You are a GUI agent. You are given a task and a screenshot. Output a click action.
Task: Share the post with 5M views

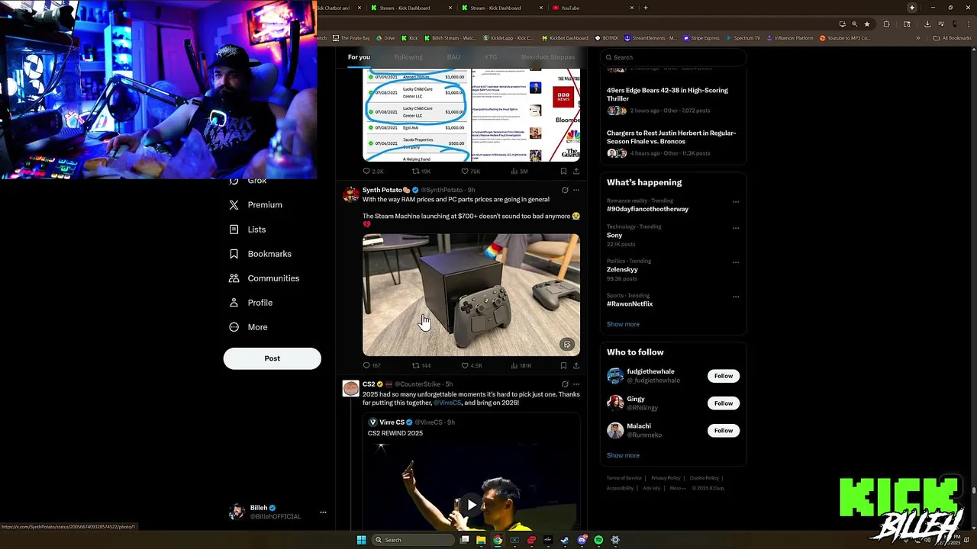576,172
